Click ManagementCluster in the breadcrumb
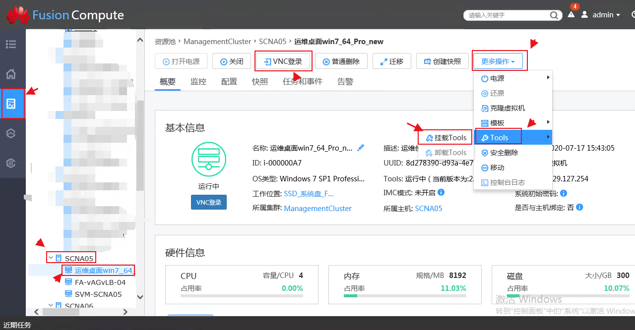This screenshot has height=330, width=635. click(x=217, y=42)
